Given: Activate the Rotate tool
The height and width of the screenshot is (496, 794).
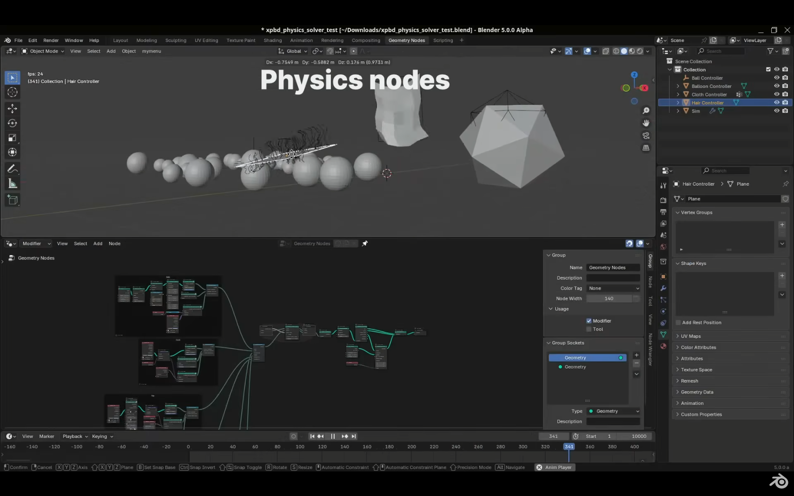Looking at the screenshot, I should (12, 123).
